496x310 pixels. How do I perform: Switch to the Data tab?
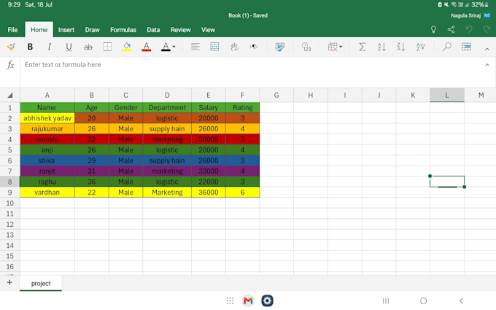[x=153, y=30]
